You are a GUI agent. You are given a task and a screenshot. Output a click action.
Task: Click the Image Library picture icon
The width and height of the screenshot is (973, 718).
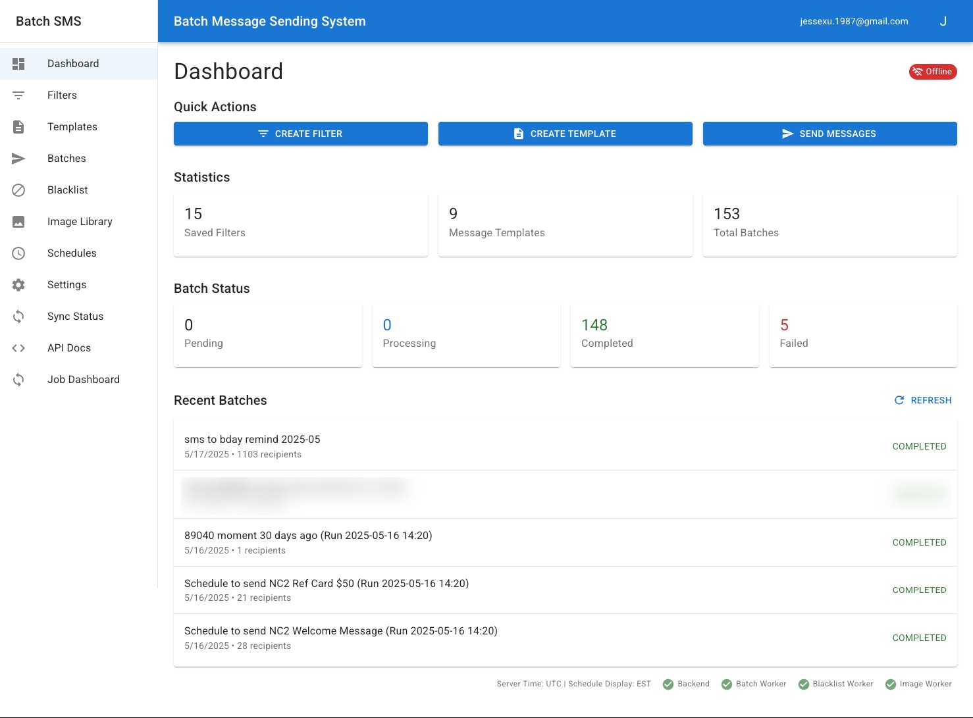(x=18, y=222)
